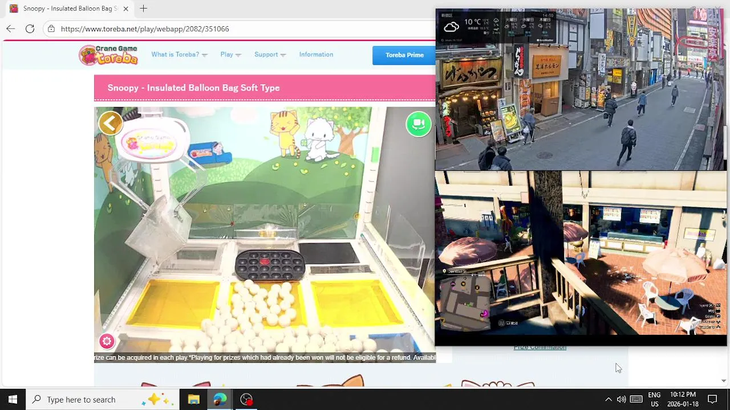Open File Explorer from taskbar
The width and height of the screenshot is (730, 410).
[x=193, y=399]
